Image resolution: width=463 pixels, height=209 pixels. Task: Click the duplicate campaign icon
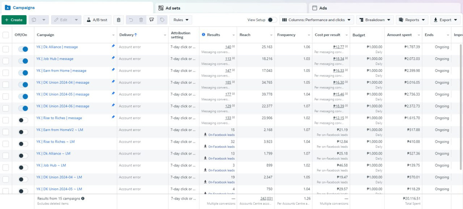(x=34, y=20)
